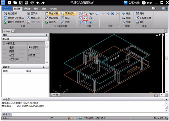The height and width of the screenshot is (121, 169).
Task: Pin the 属性 panel
Action: pos(47,35)
